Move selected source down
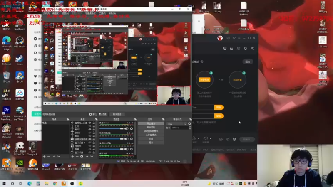Image resolution: width=333 pixels, height=187 pixels. pyautogui.click(x=92, y=157)
